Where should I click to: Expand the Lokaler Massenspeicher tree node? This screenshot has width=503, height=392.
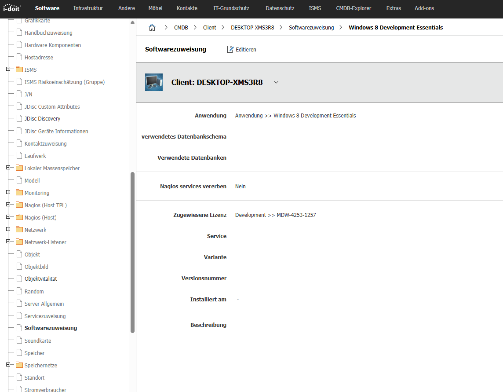click(8, 168)
